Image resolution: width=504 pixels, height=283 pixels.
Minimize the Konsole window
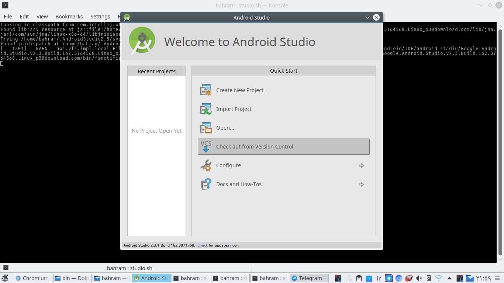point(481,6)
